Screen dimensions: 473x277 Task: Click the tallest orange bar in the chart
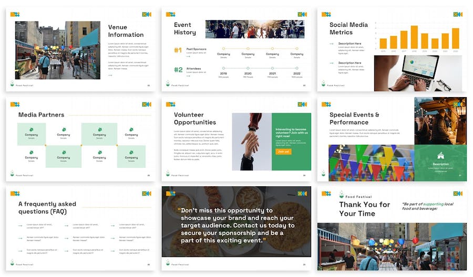click(414, 37)
